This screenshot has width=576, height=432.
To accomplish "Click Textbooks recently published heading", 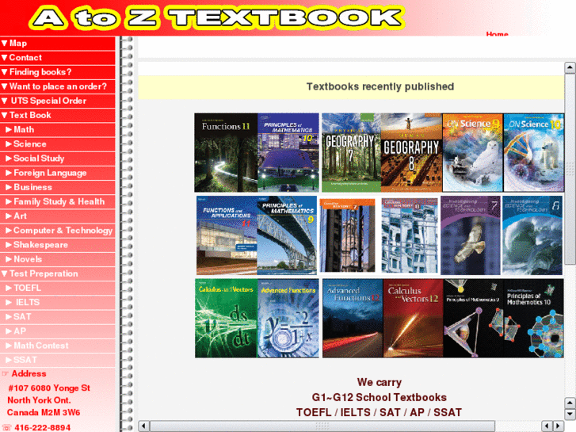I will pyautogui.click(x=380, y=86).
